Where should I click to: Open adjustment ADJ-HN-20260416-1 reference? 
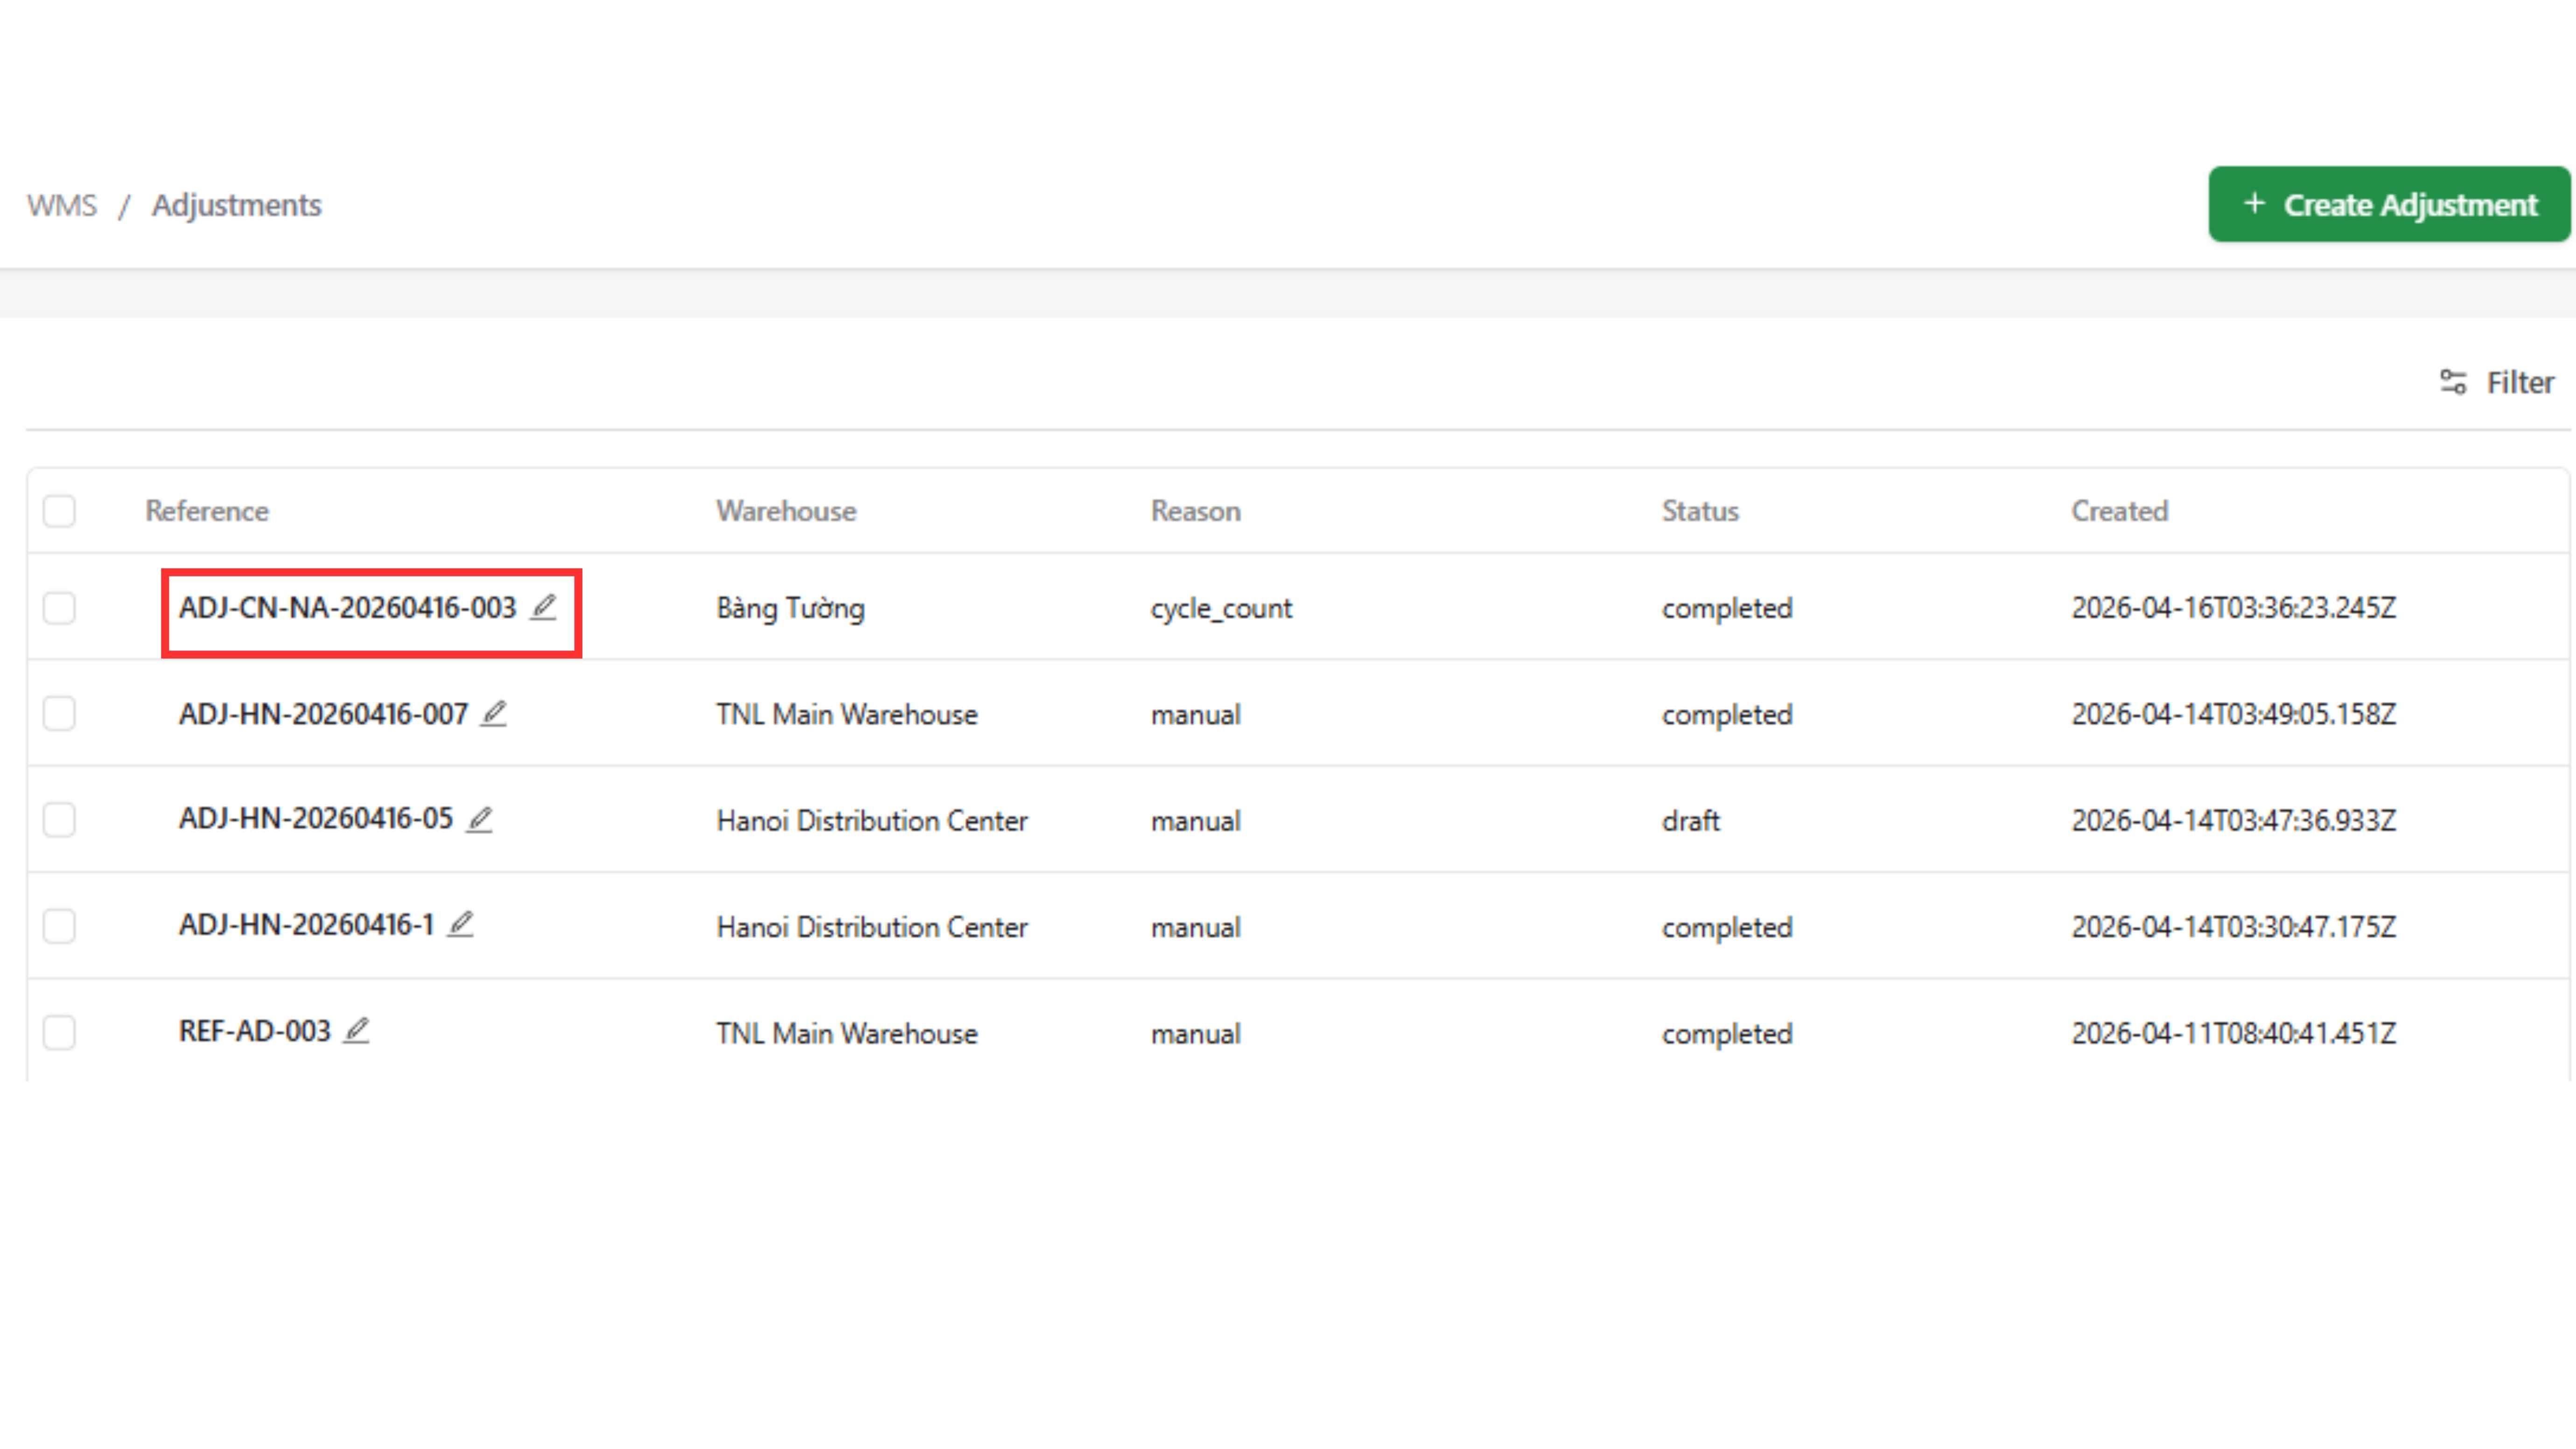306,925
